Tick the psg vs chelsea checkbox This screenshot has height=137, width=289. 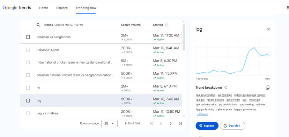click(28, 113)
